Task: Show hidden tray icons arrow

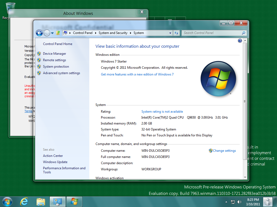Action: 226,202
